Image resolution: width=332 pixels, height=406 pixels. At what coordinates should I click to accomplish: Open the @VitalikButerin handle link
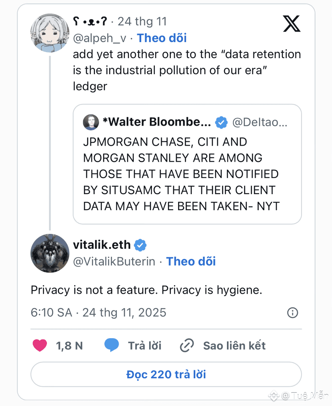click(x=114, y=262)
